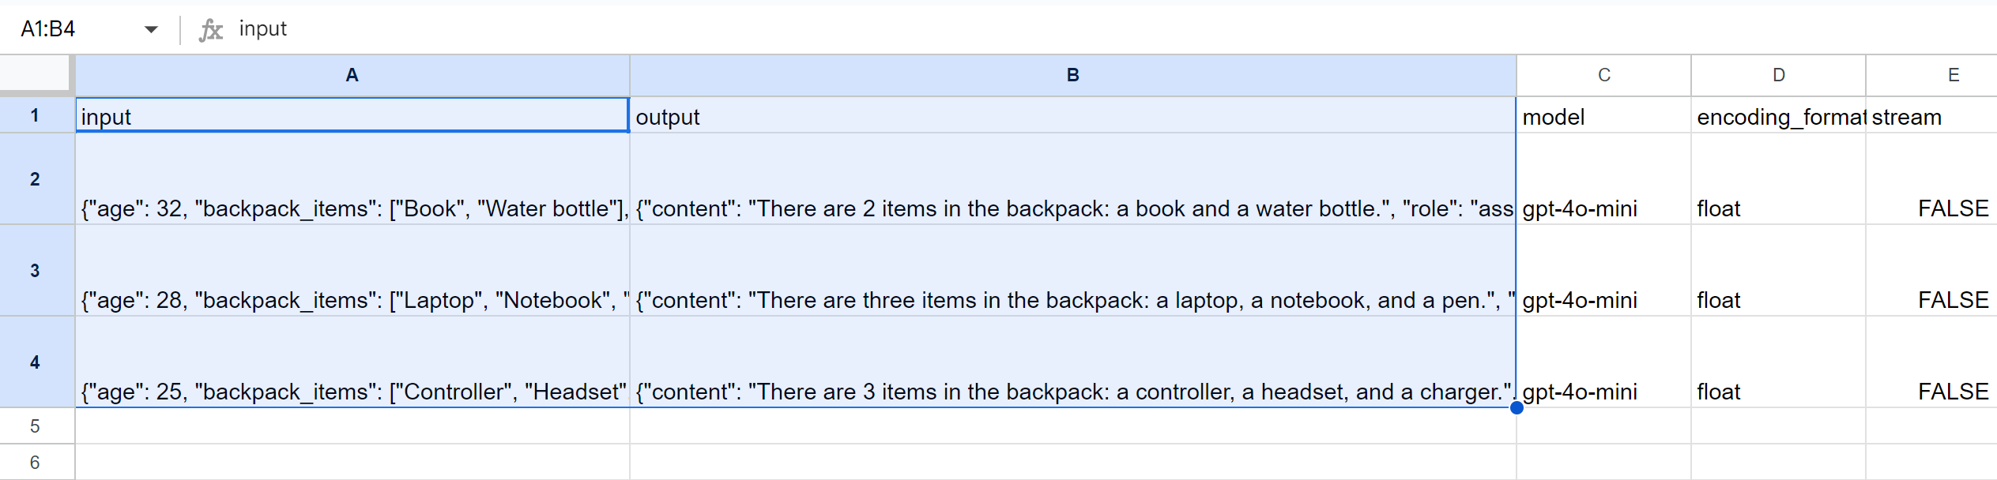Click the 'model' header cell

tap(1603, 117)
